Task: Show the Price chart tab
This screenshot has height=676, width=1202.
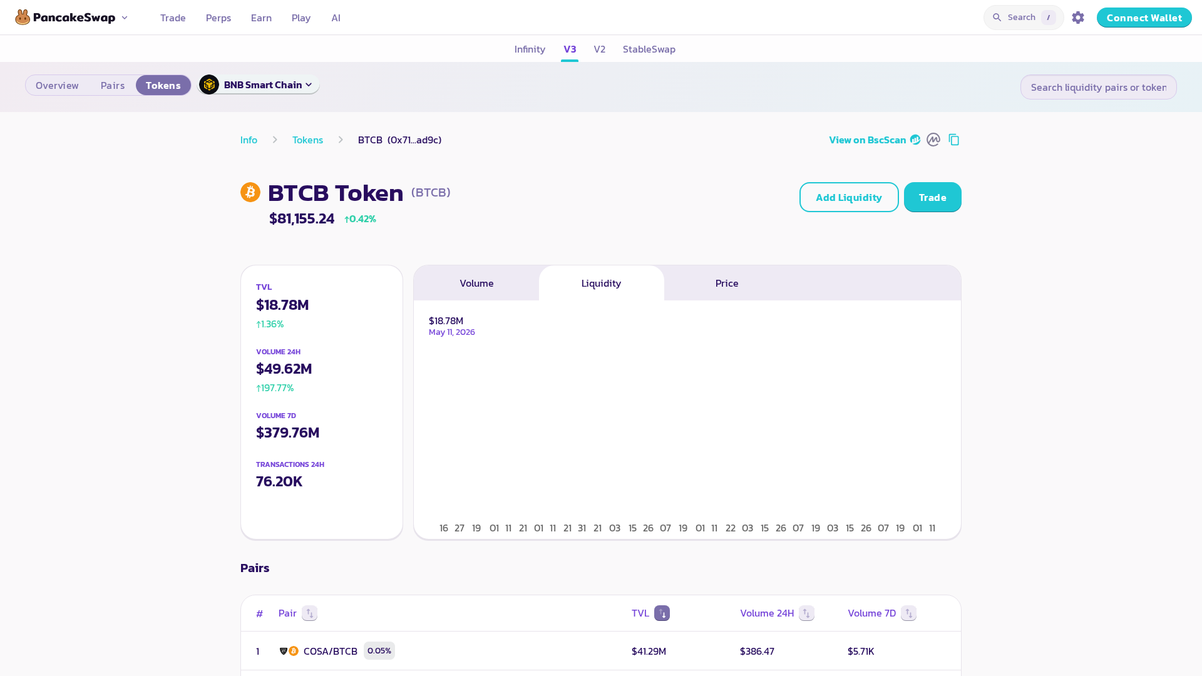Action: [727, 283]
